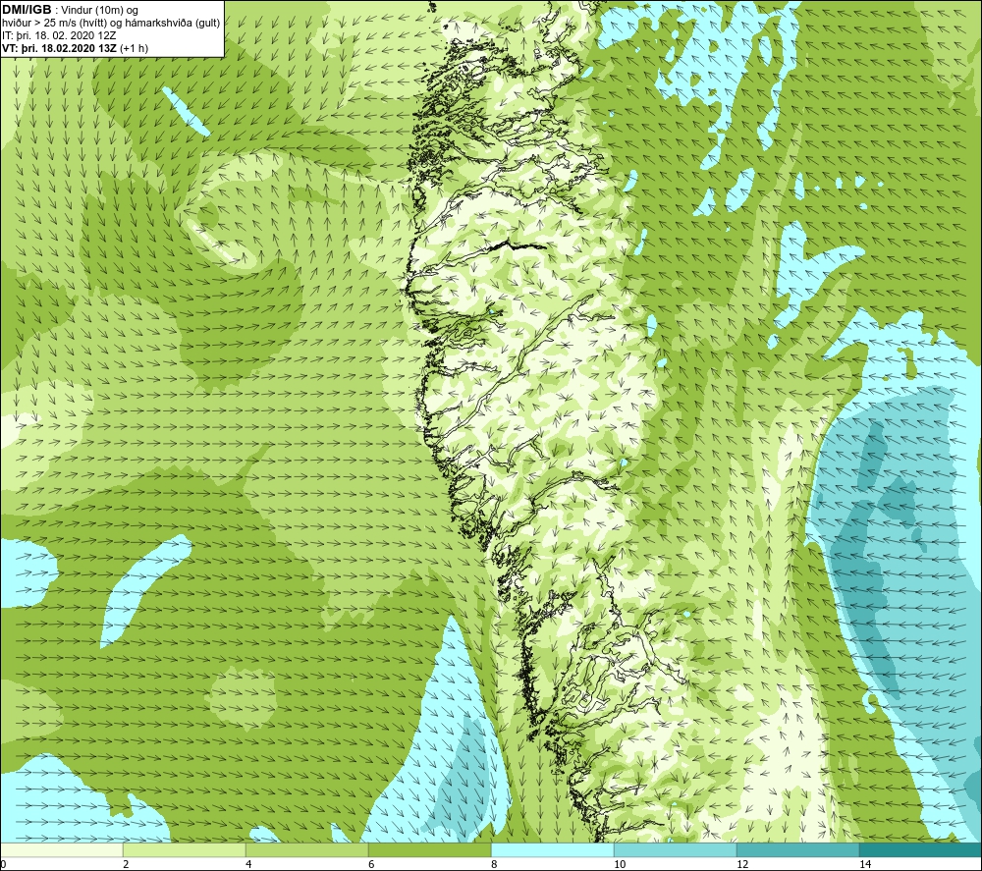Click the 12–14 m/s teal scale segment
The image size is (982, 871).
click(797, 849)
